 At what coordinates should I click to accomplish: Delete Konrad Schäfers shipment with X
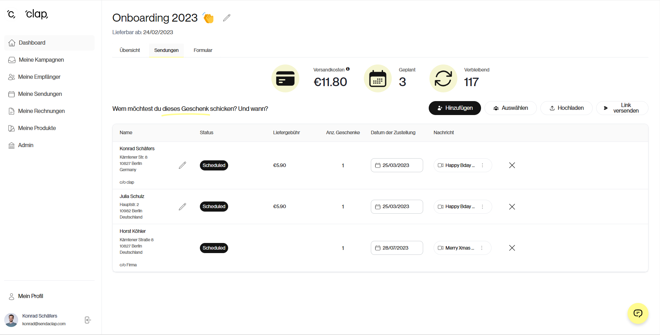tap(512, 165)
